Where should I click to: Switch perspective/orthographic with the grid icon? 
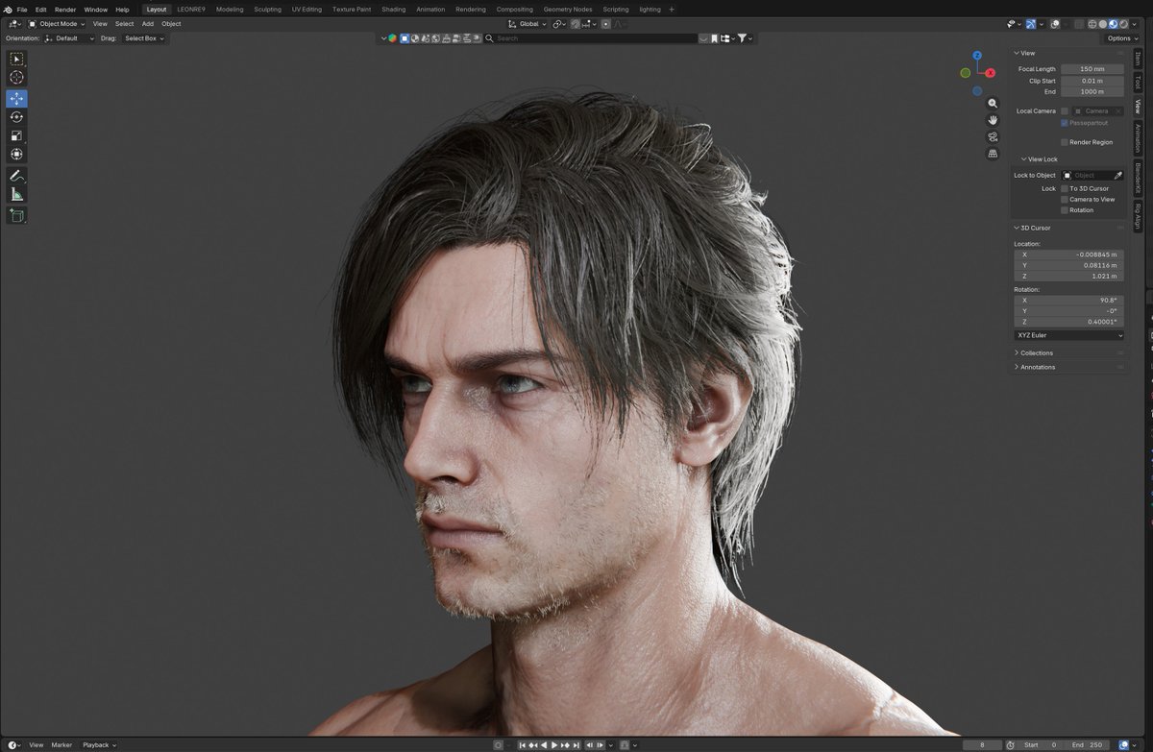click(993, 154)
